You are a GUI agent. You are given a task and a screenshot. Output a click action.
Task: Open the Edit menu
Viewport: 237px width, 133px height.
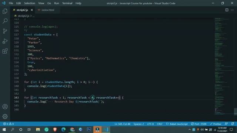point(19,3)
